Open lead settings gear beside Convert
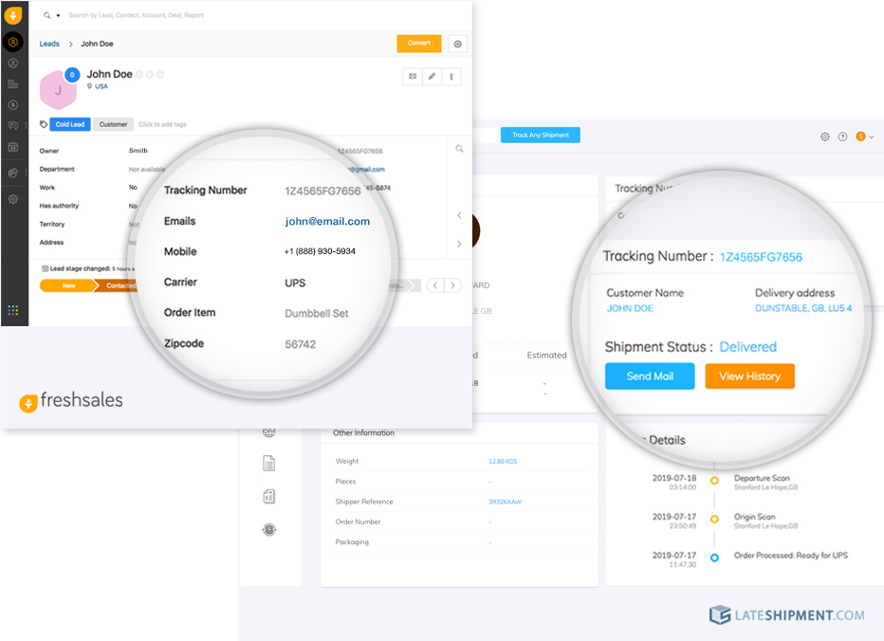This screenshot has width=884, height=641. tap(458, 44)
